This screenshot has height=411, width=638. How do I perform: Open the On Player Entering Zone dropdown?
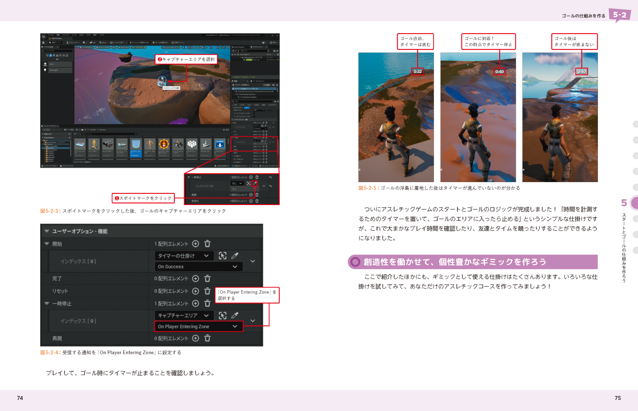(x=198, y=327)
